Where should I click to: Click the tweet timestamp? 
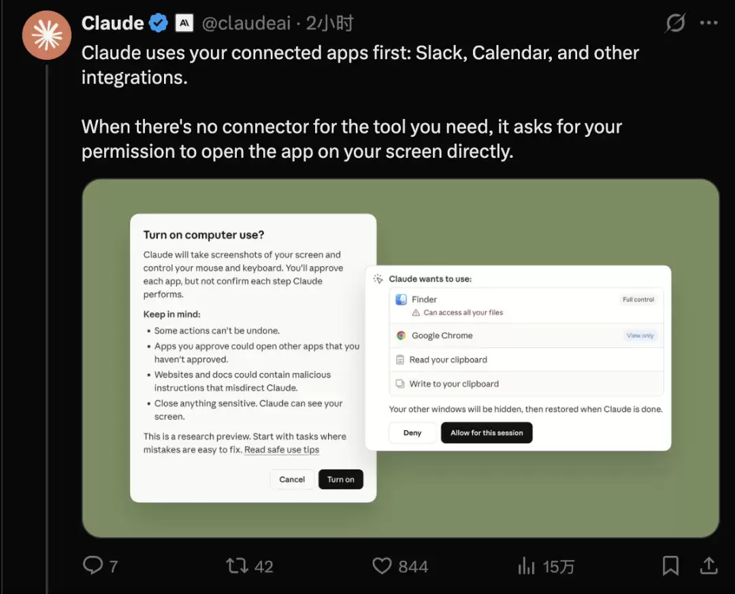point(330,24)
